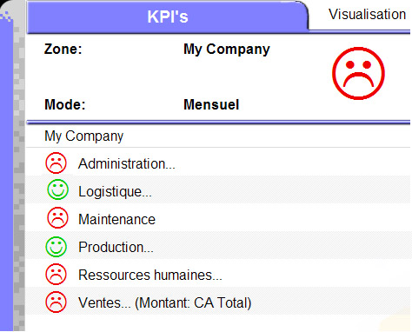This screenshot has height=332, width=412.
Task: Click the red sad face beside Maintenance
Action: coord(57,217)
